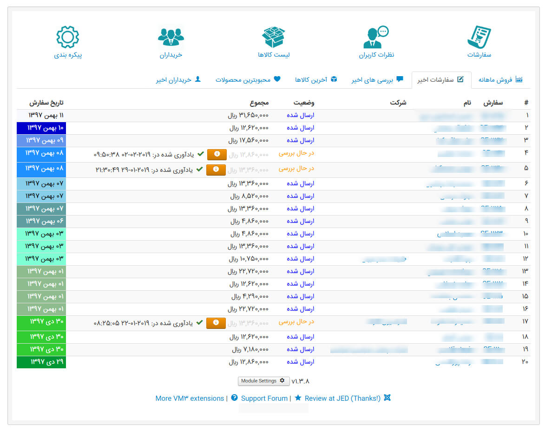Follow the More VM3 extensions link

(190, 398)
